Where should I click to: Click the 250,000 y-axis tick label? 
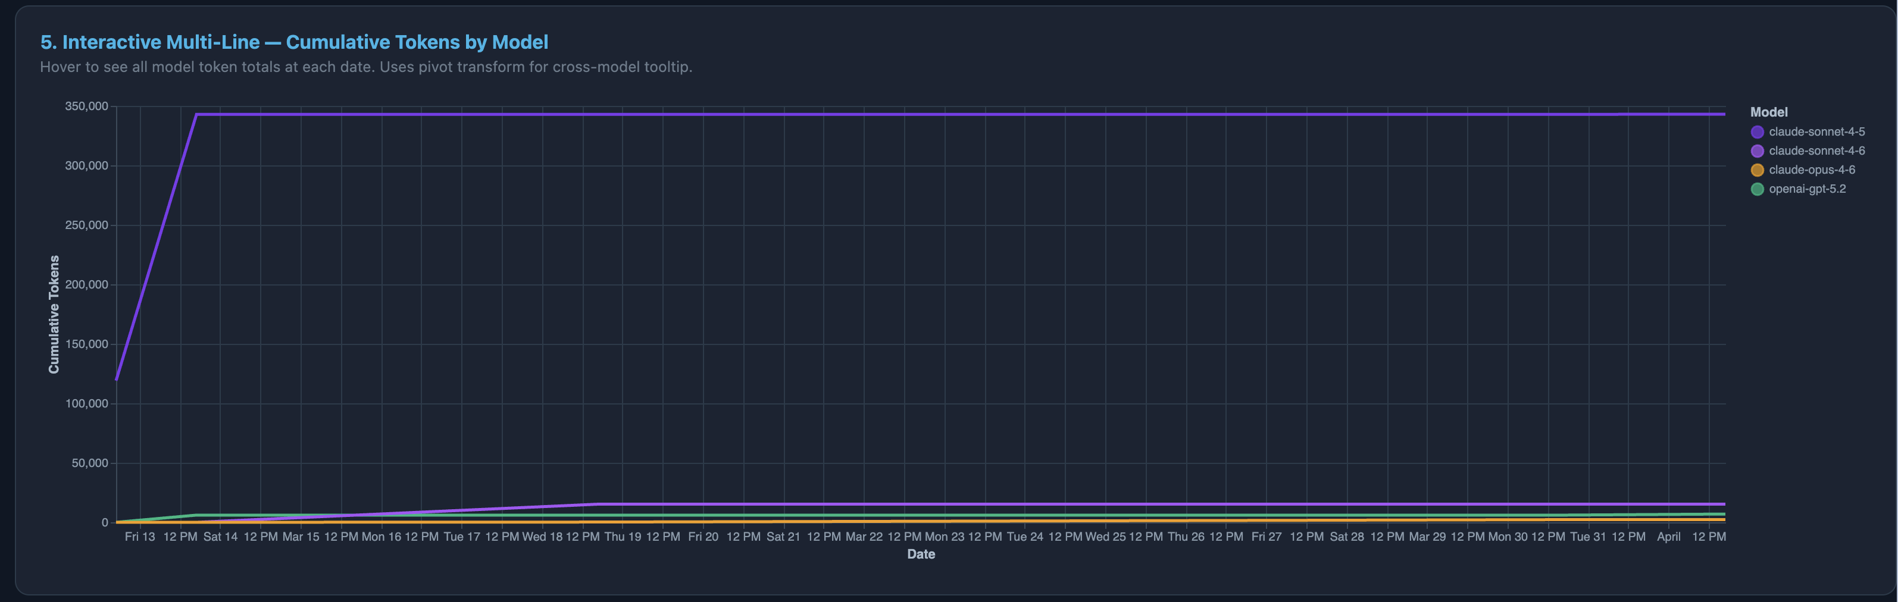[x=86, y=225]
